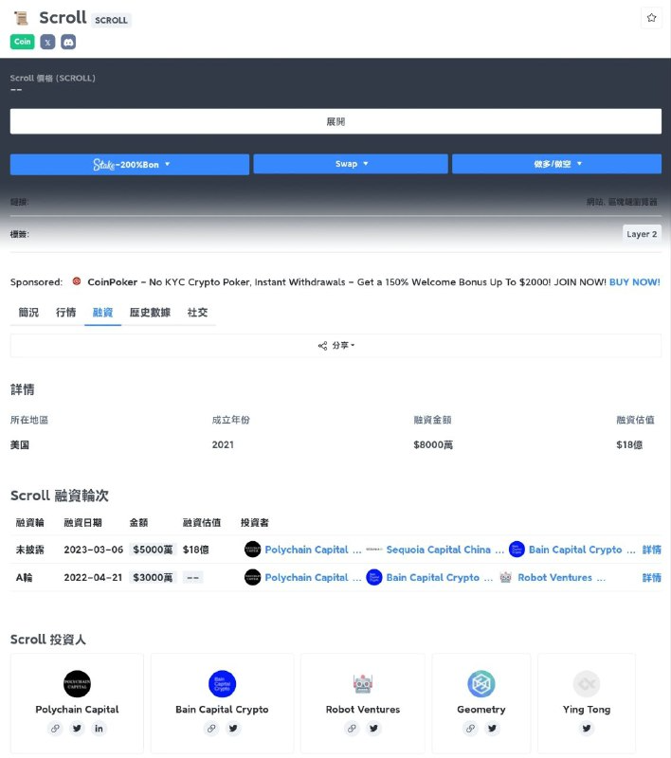Click the 2023-03-06 funding date
The height and width of the screenshot is (758, 671).
(x=93, y=550)
